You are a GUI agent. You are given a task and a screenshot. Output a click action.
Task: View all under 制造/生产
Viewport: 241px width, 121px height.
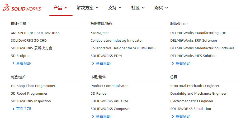tap(22, 109)
